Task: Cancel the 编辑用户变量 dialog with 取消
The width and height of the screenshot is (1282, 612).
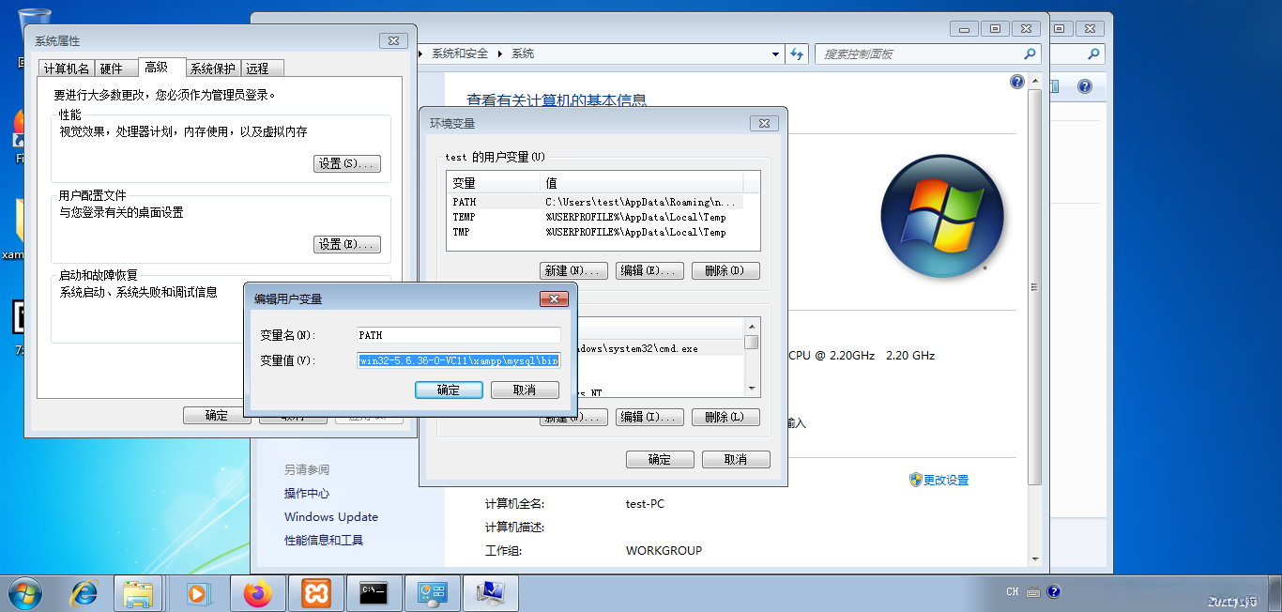Action: 525,390
